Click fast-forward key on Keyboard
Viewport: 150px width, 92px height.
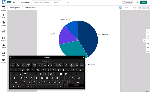(61, 65)
